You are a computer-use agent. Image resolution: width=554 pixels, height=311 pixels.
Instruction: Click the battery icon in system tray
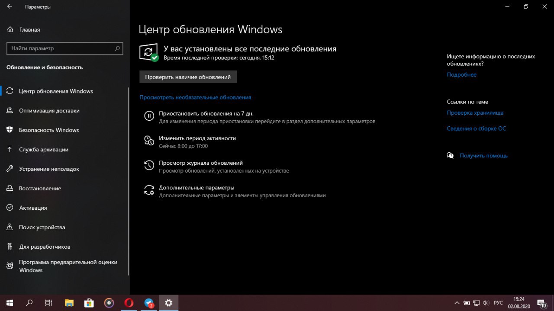pos(467,303)
